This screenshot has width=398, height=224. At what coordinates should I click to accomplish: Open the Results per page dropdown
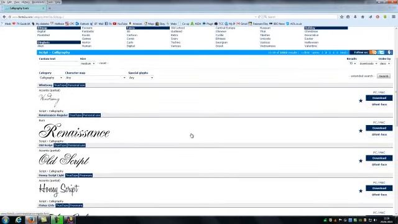353,63
